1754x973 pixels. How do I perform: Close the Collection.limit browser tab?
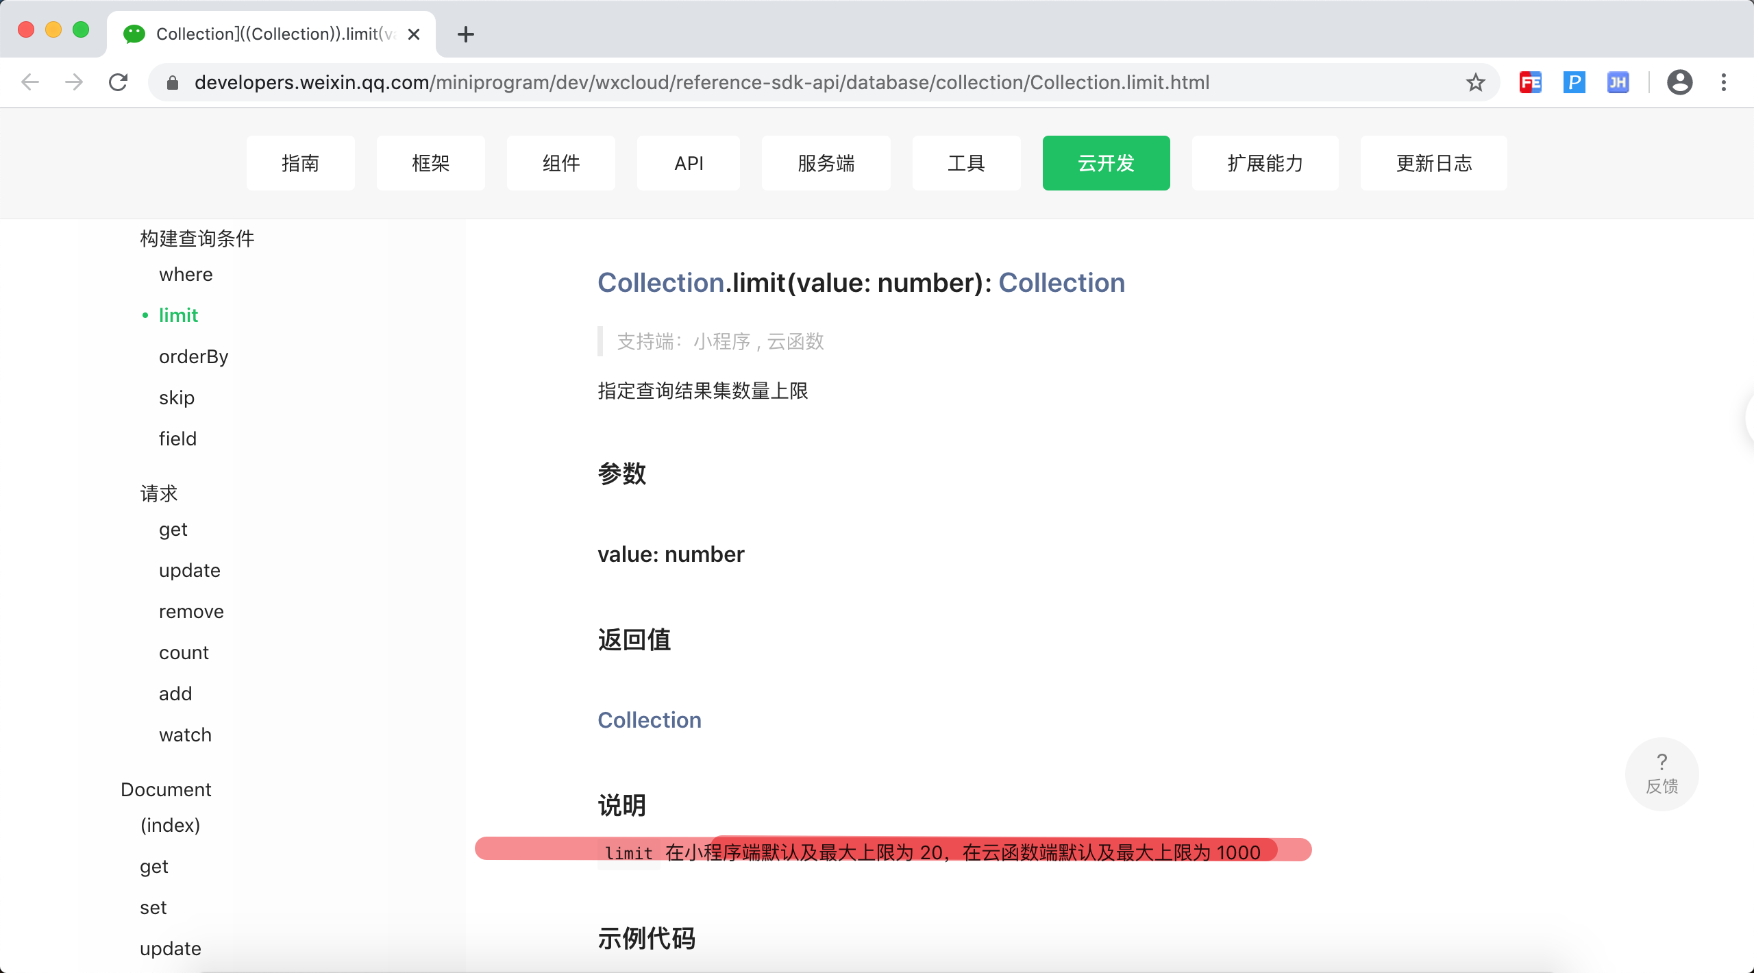coord(413,34)
